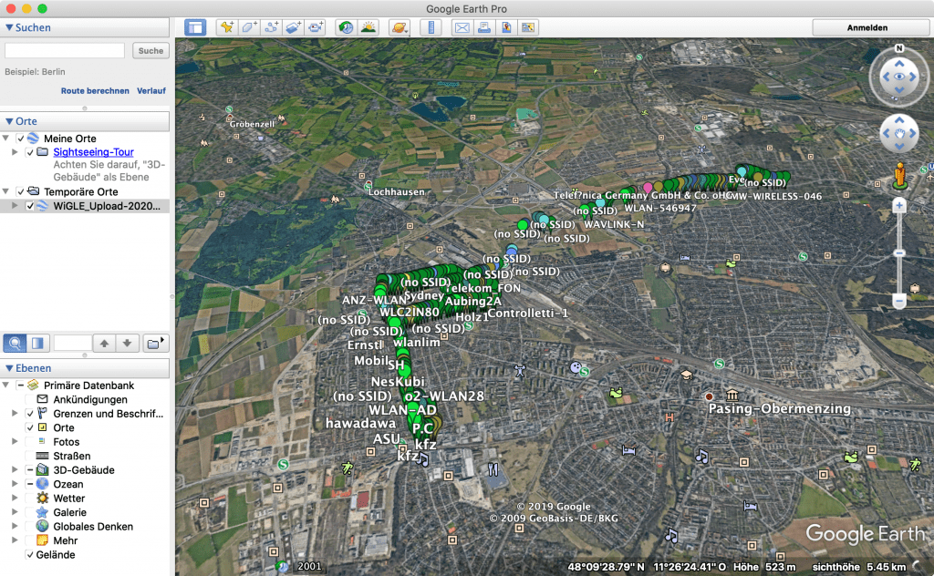Record a tour with camera icon
This screenshot has width=934, height=576.
pyautogui.click(x=315, y=27)
